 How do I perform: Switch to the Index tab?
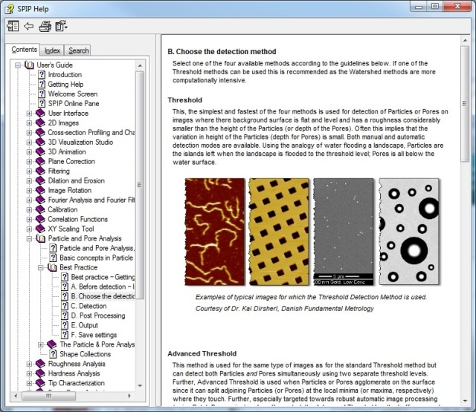pos(52,50)
